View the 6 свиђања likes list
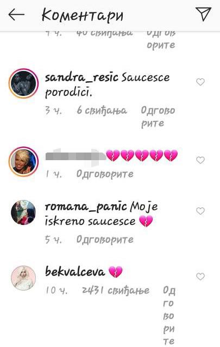 click(x=102, y=111)
